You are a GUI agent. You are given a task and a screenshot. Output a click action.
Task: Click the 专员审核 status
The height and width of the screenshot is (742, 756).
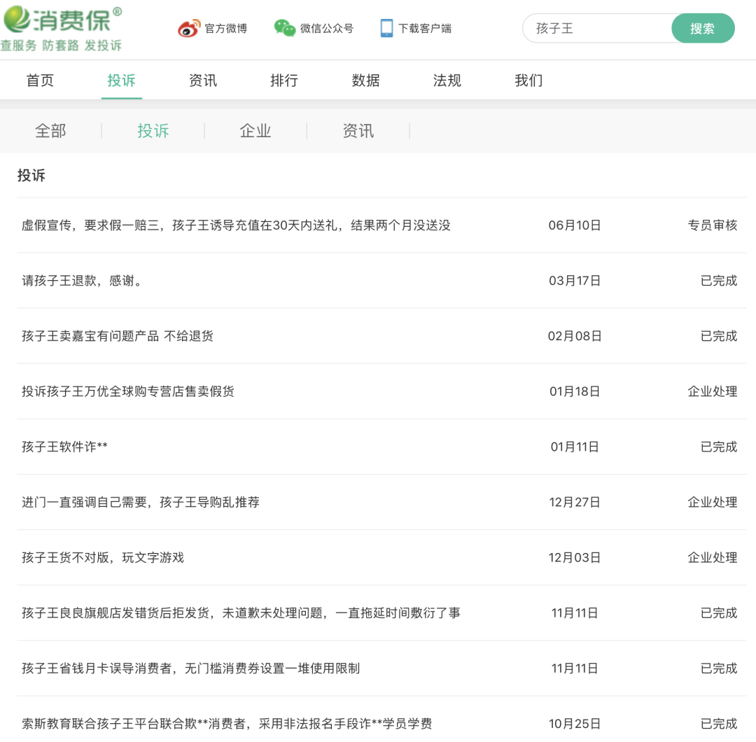(x=713, y=225)
